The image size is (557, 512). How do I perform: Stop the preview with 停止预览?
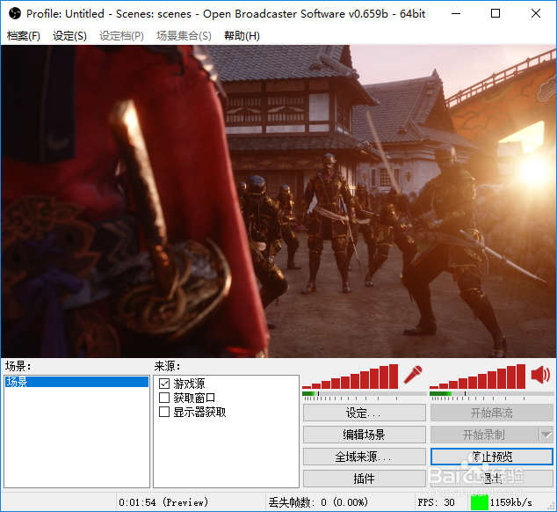492,457
